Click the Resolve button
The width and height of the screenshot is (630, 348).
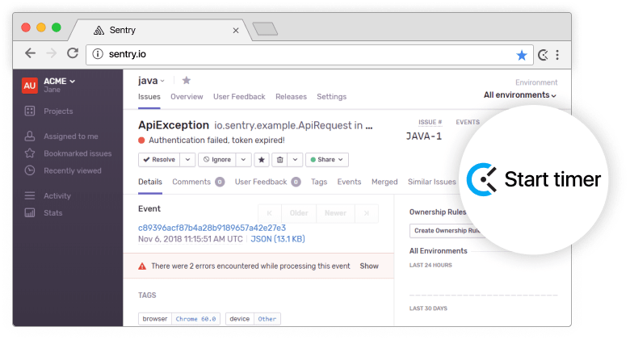click(x=159, y=160)
